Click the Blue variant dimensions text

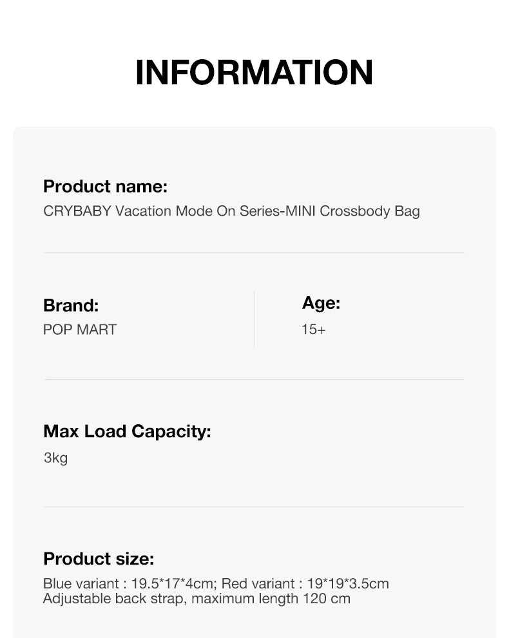click(x=129, y=584)
